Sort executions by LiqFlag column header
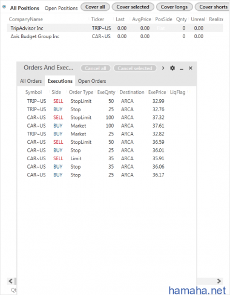Viewport: 230px width, 295px height. (x=177, y=92)
